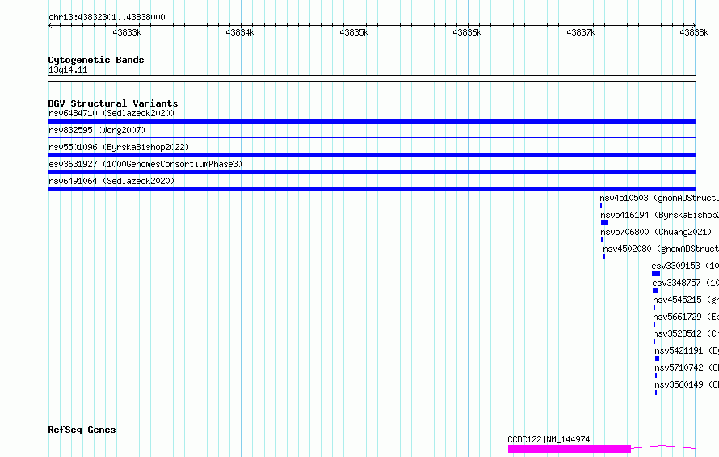The height and width of the screenshot is (457, 719).
Task: Click the 43838k ruler tick label
Action: (x=694, y=32)
